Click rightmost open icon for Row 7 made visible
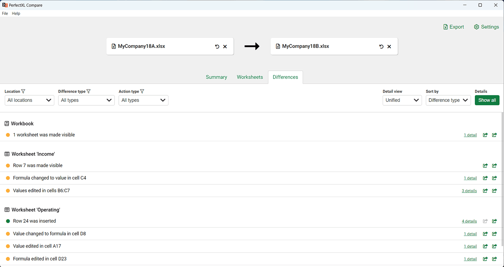This screenshot has height=267, width=504. [x=494, y=166]
